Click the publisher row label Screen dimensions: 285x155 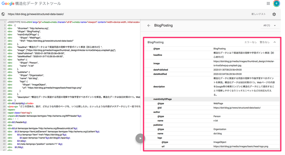point(158,125)
